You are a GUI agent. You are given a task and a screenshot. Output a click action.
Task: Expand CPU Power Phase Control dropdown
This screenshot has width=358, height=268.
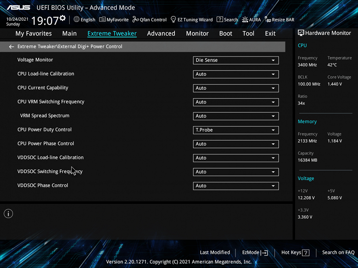tap(236, 144)
